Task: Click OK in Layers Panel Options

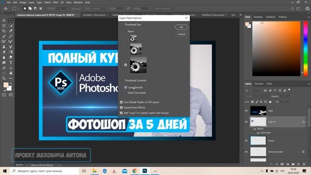Action: tap(181, 27)
